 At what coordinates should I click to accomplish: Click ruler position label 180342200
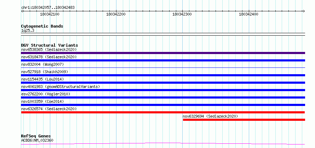click(116, 14)
